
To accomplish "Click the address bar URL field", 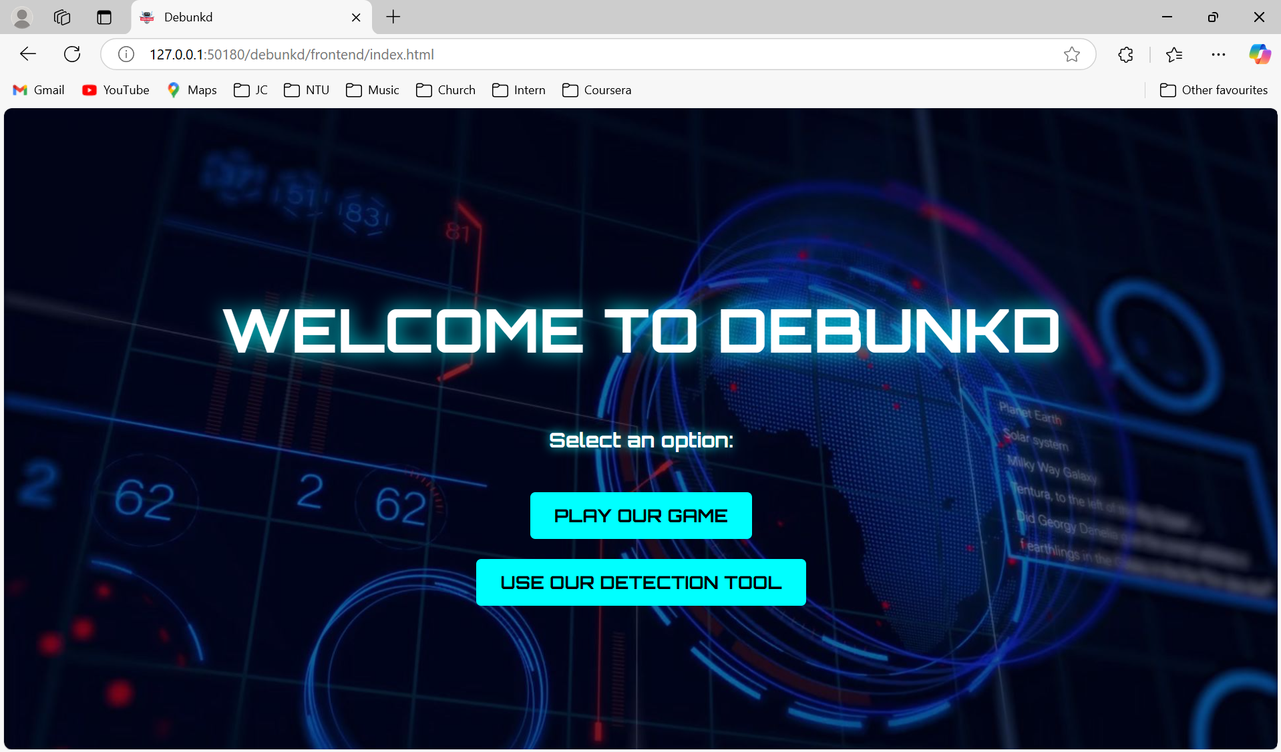I will (598, 54).
